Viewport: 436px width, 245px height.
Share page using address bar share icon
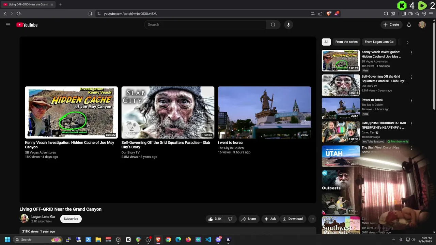[320, 14]
